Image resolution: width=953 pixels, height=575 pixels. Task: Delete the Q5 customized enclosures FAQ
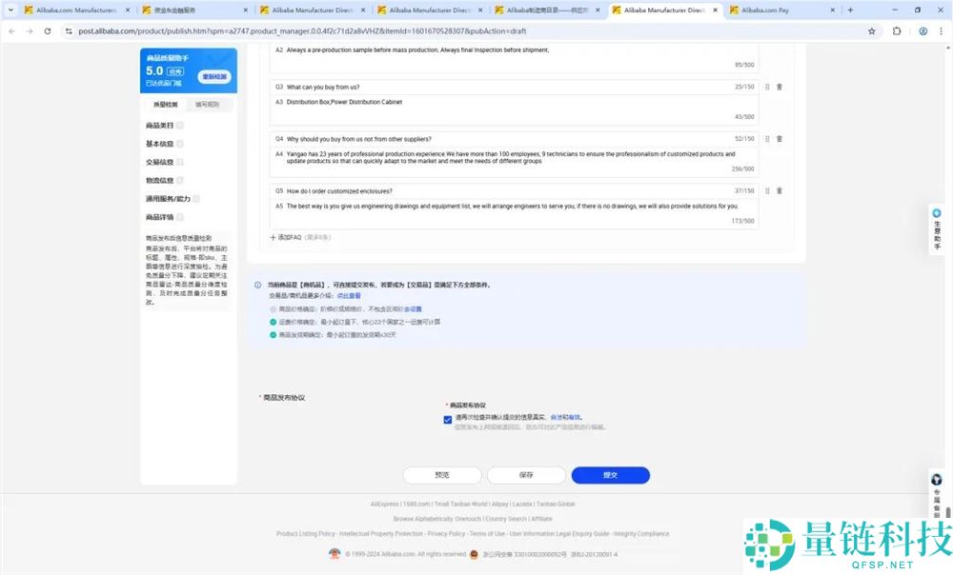[x=780, y=191]
